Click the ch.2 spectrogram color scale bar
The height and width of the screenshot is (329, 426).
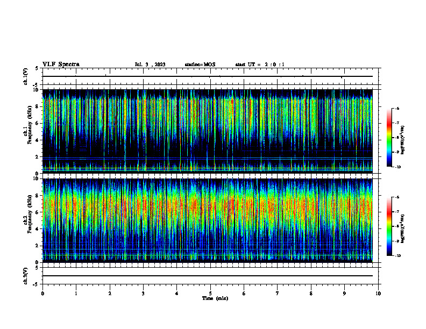click(389, 226)
